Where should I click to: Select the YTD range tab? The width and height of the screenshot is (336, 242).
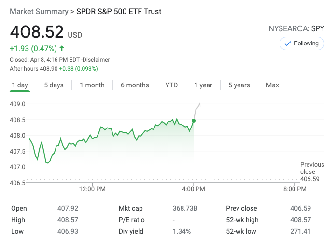(x=171, y=85)
